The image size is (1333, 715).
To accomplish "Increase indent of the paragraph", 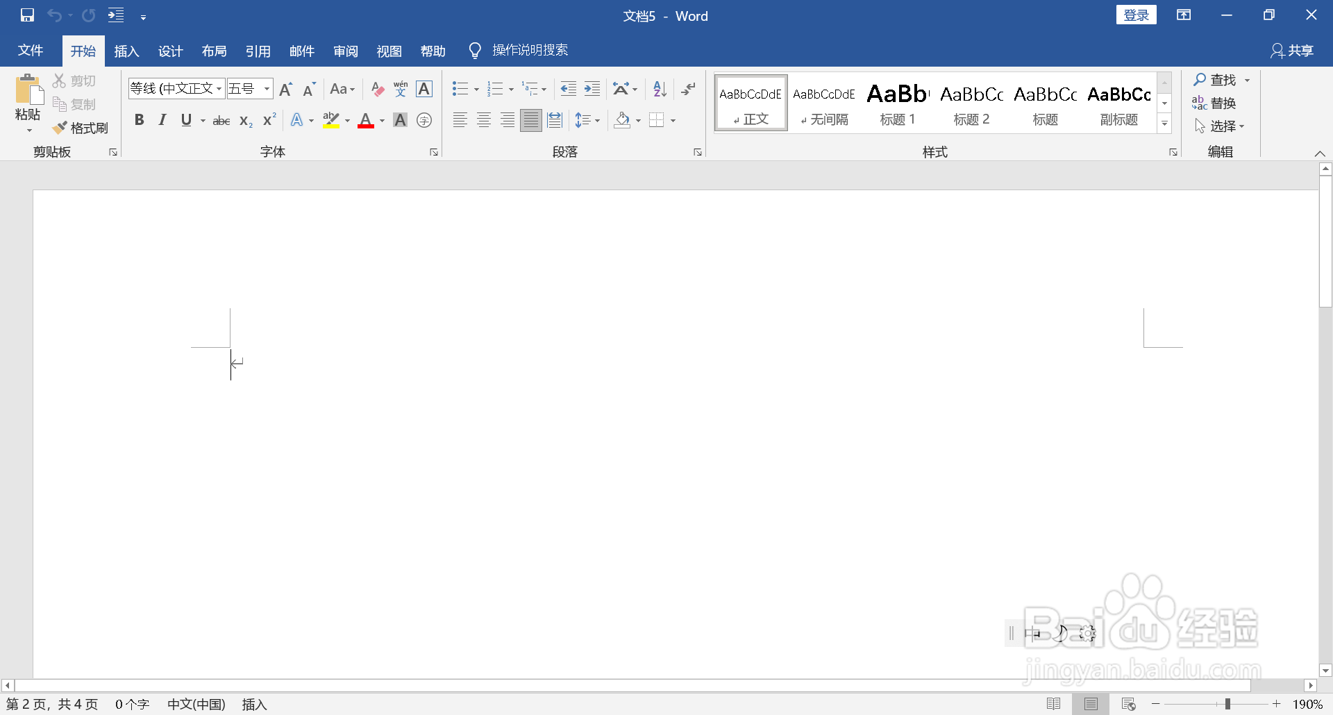I will (592, 89).
